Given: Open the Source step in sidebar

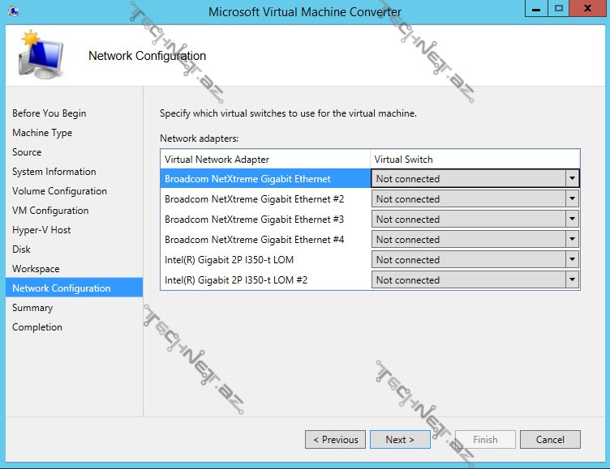Looking at the screenshot, I should tap(27, 152).
